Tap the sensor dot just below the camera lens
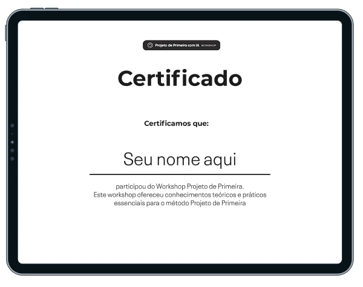This screenshot has width=363, height=287. pyautogui.click(x=13, y=150)
